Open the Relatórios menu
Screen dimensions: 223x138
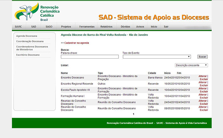click(106, 27)
